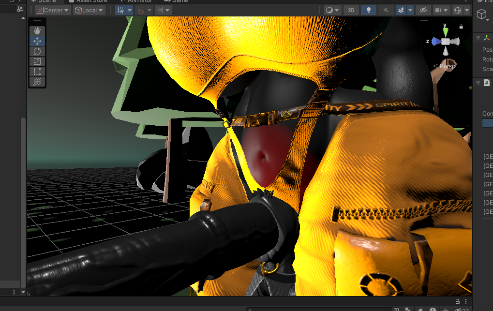This screenshot has height=311, width=493.
Task: Toggle hidden objects visibility eye icon
Action: click(x=423, y=10)
